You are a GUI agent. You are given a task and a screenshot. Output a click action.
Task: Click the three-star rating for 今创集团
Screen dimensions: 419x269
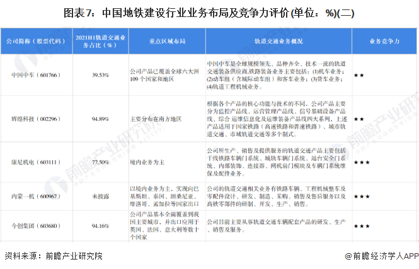(361, 226)
